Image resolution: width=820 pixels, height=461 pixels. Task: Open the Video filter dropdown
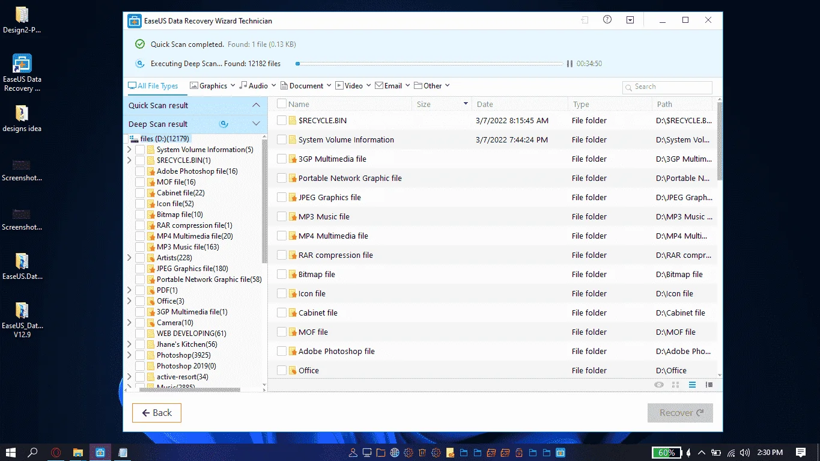[x=353, y=86]
